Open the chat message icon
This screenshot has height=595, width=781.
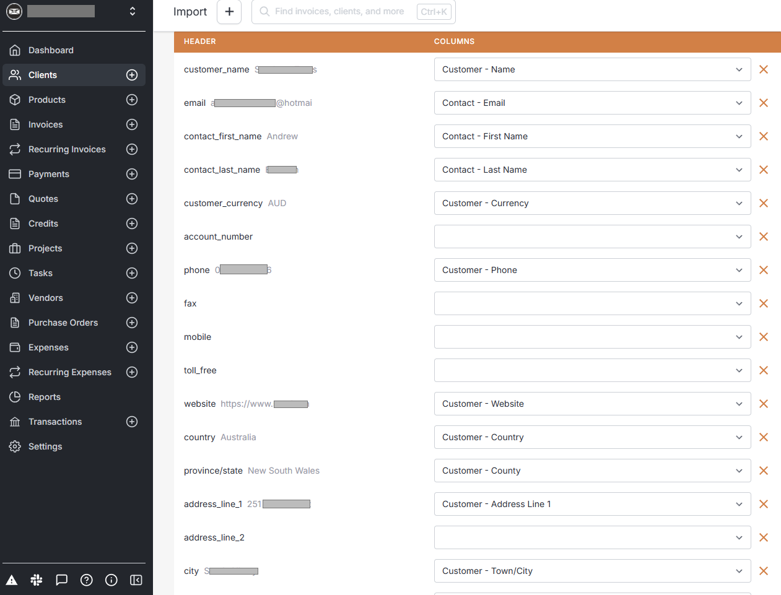61,580
